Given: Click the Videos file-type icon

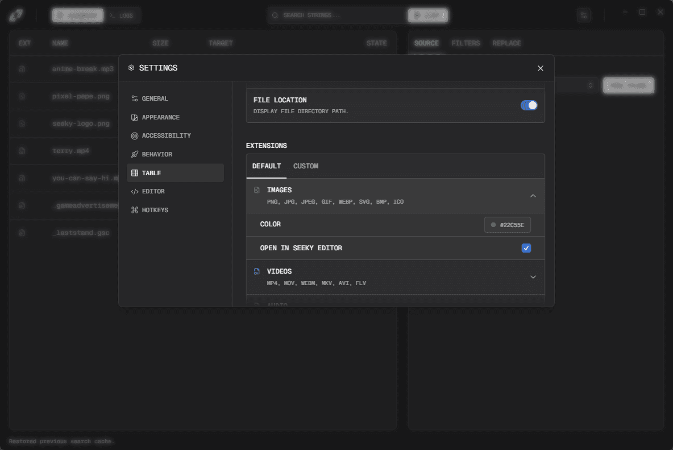Looking at the screenshot, I should point(257,271).
